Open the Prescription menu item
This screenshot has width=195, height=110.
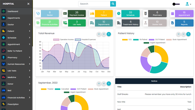click(16, 104)
